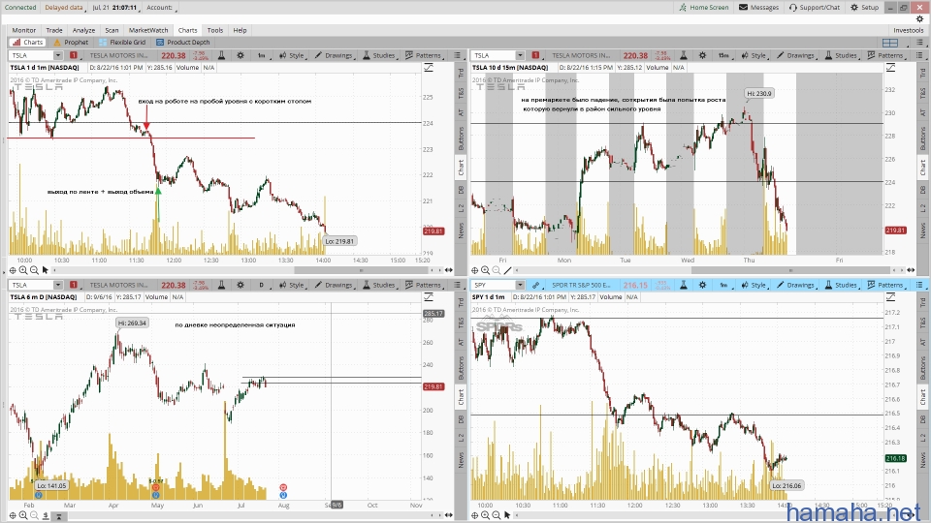Open the Messages envelope
Image resolution: width=931 pixels, height=523 pixels.
(758, 7)
